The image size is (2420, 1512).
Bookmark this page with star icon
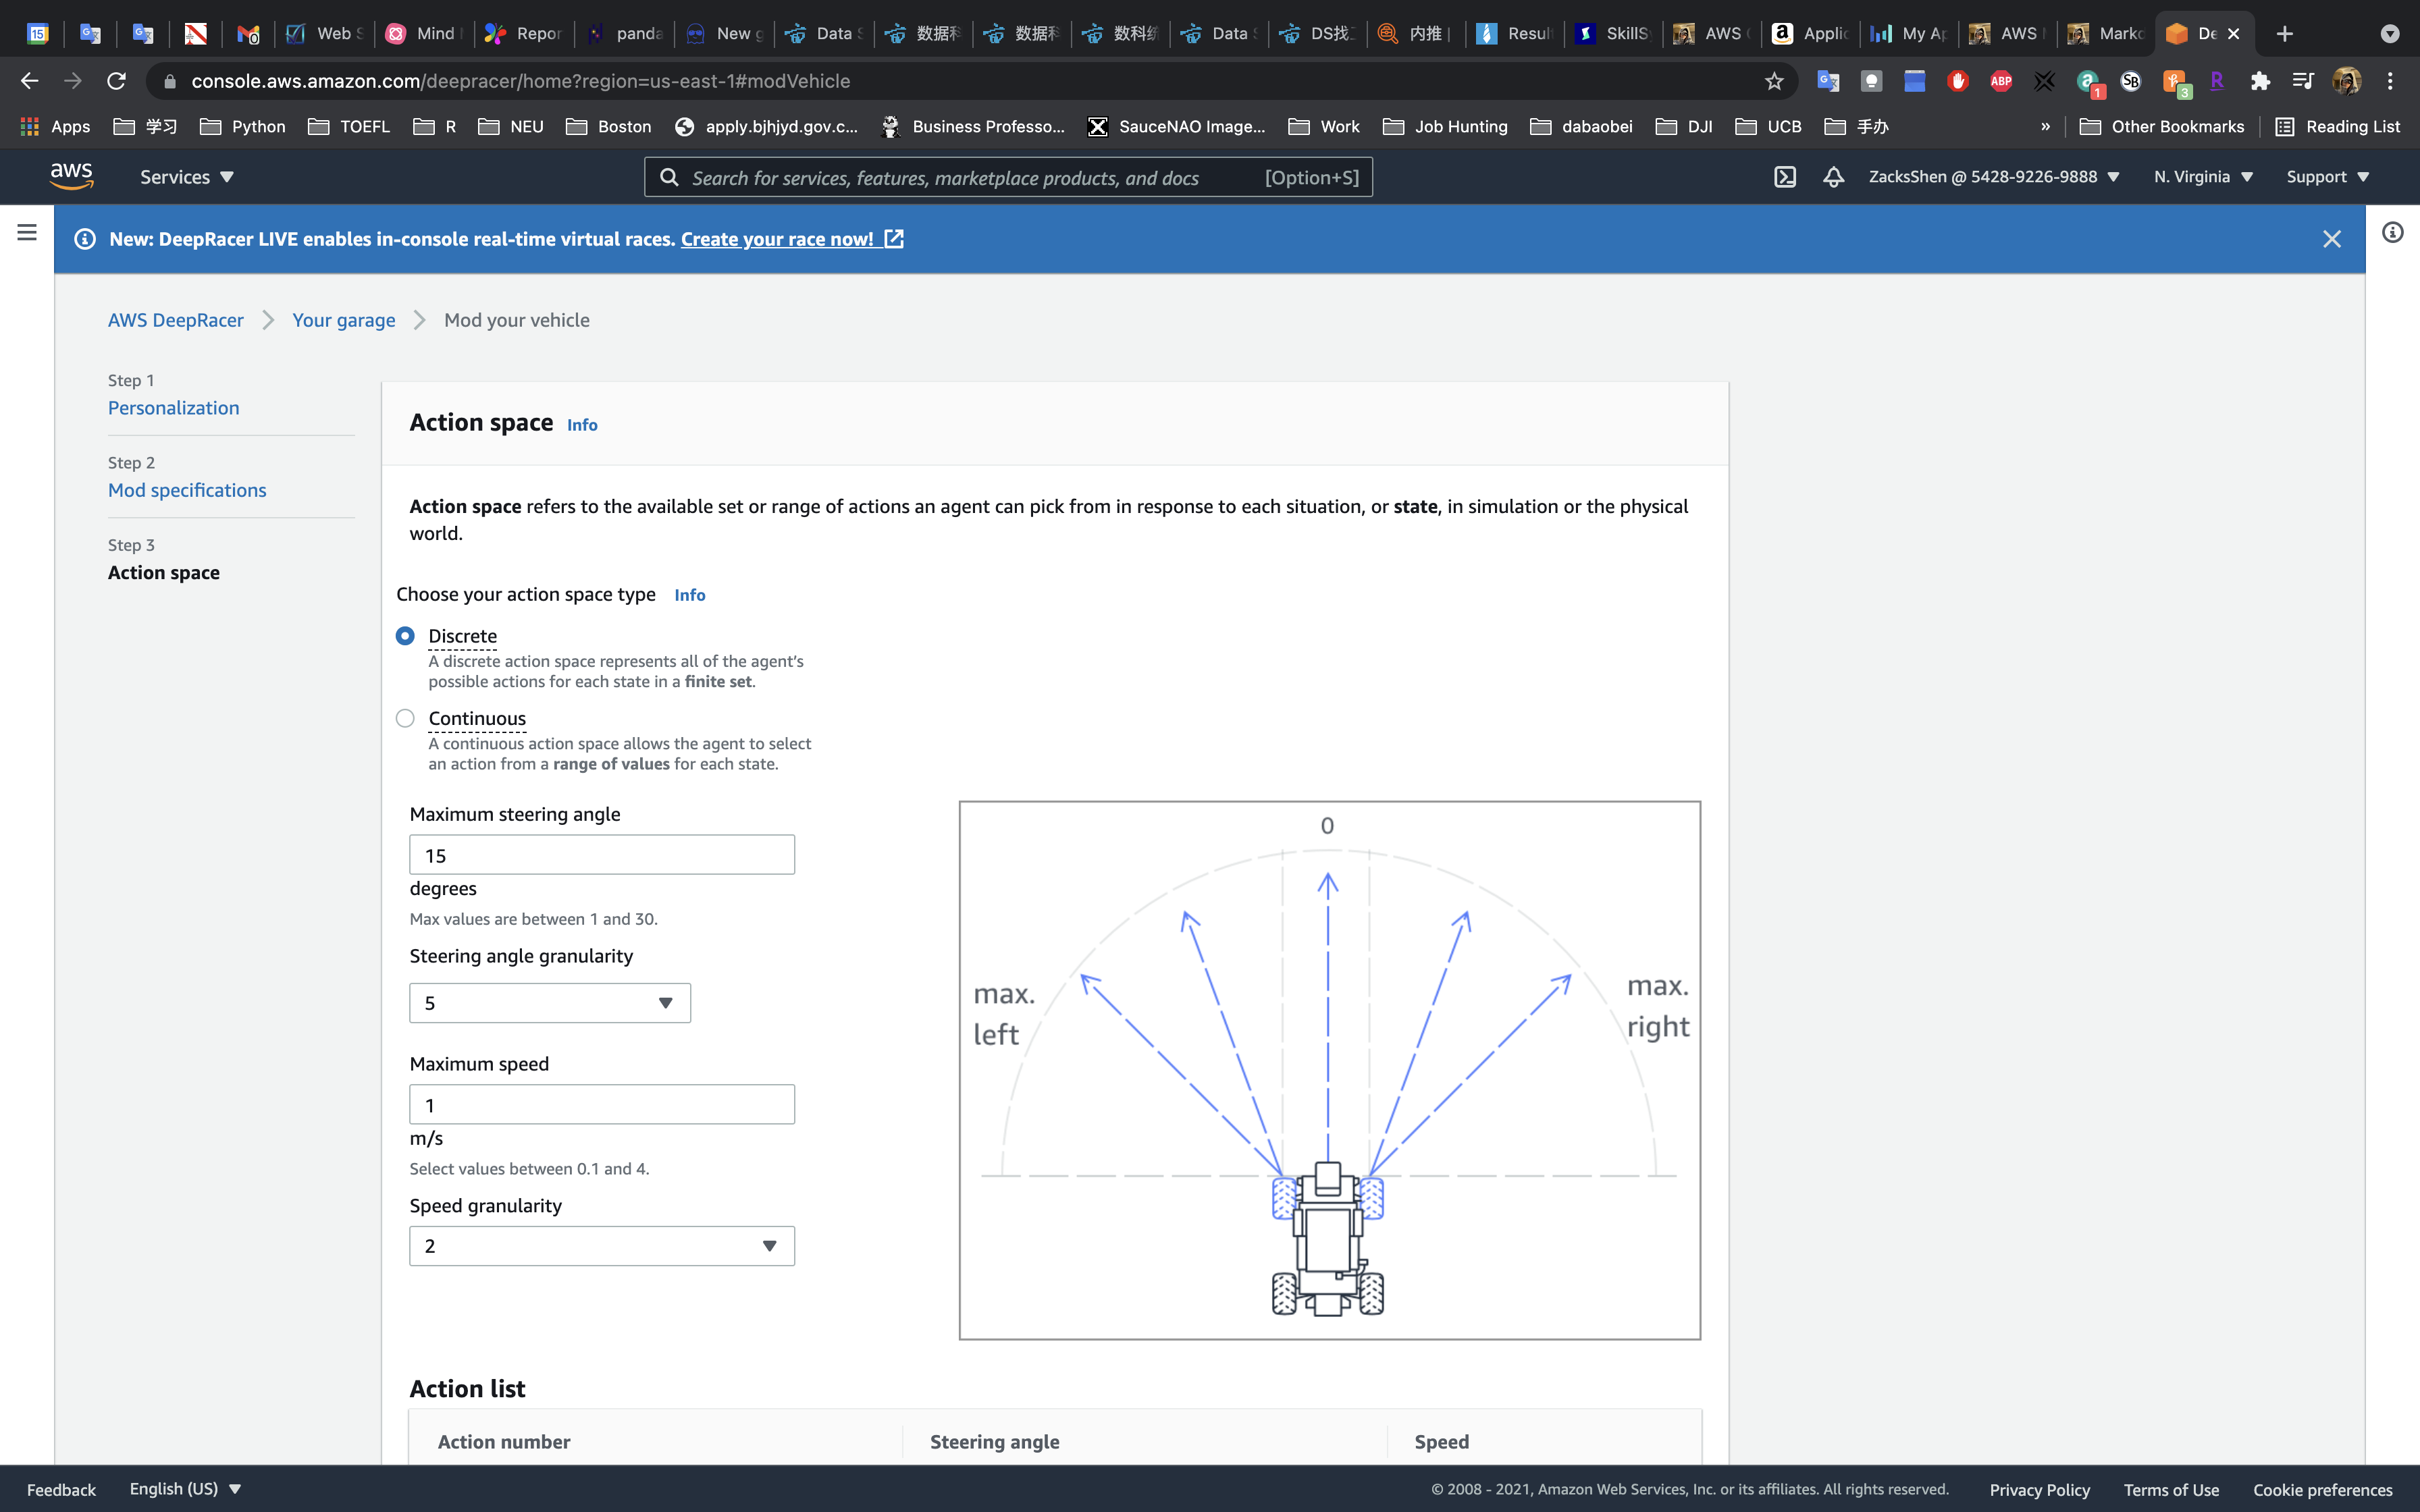coord(1774,81)
